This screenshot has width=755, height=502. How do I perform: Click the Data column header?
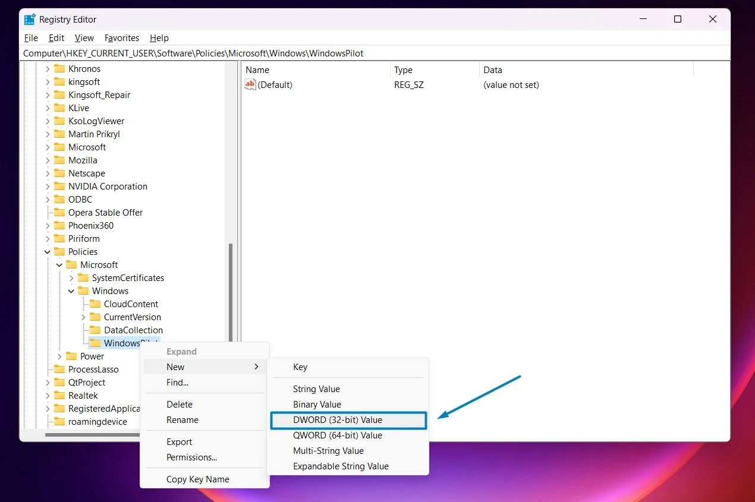(586, 70)
